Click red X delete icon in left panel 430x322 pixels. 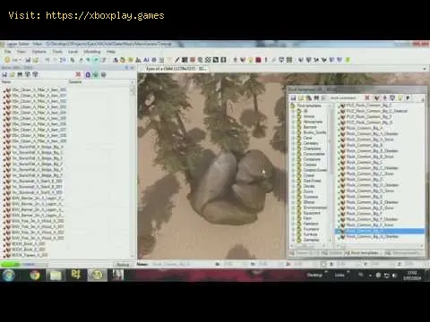tap(78, 74)
